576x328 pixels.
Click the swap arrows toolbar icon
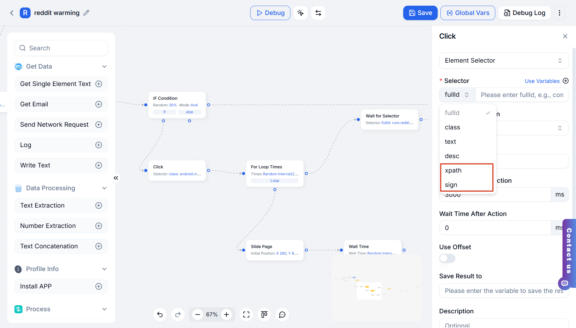click(x=318, y=13)
